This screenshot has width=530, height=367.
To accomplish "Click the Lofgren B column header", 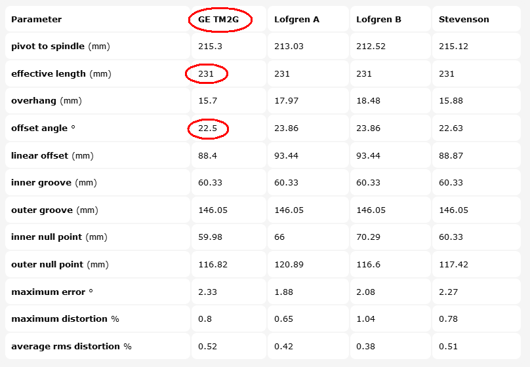I will coord(378,19).
